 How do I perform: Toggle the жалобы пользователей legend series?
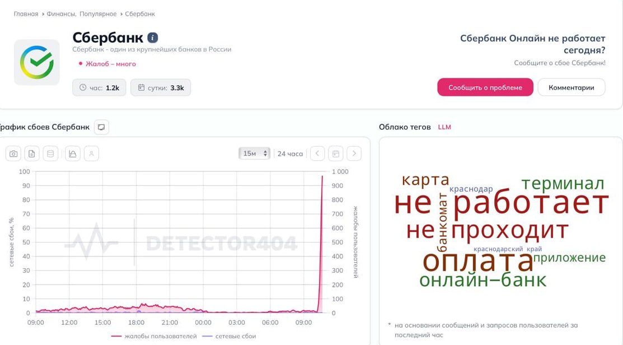[154, 336]
